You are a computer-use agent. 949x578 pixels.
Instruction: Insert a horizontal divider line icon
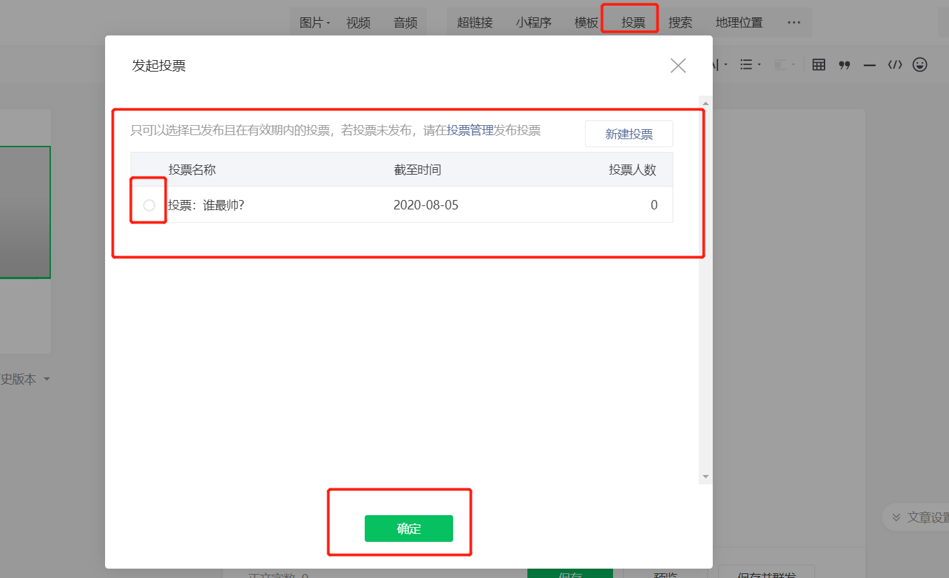click(869, 65)
